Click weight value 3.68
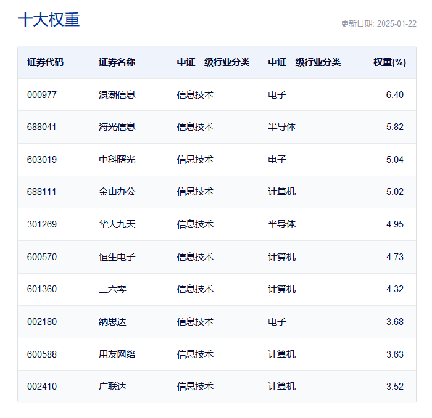The width and height of the screenshot is (432, 418). (x=394, y=322)
